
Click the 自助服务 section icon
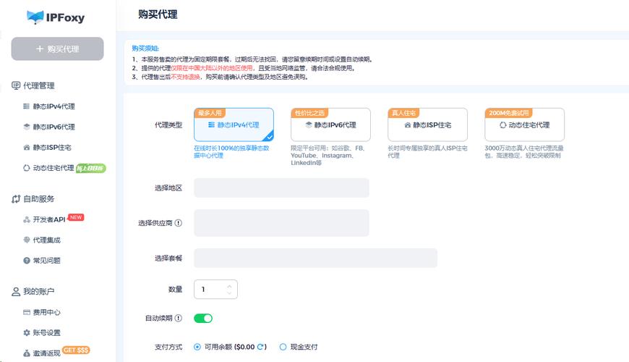click(x=16, y=199)
